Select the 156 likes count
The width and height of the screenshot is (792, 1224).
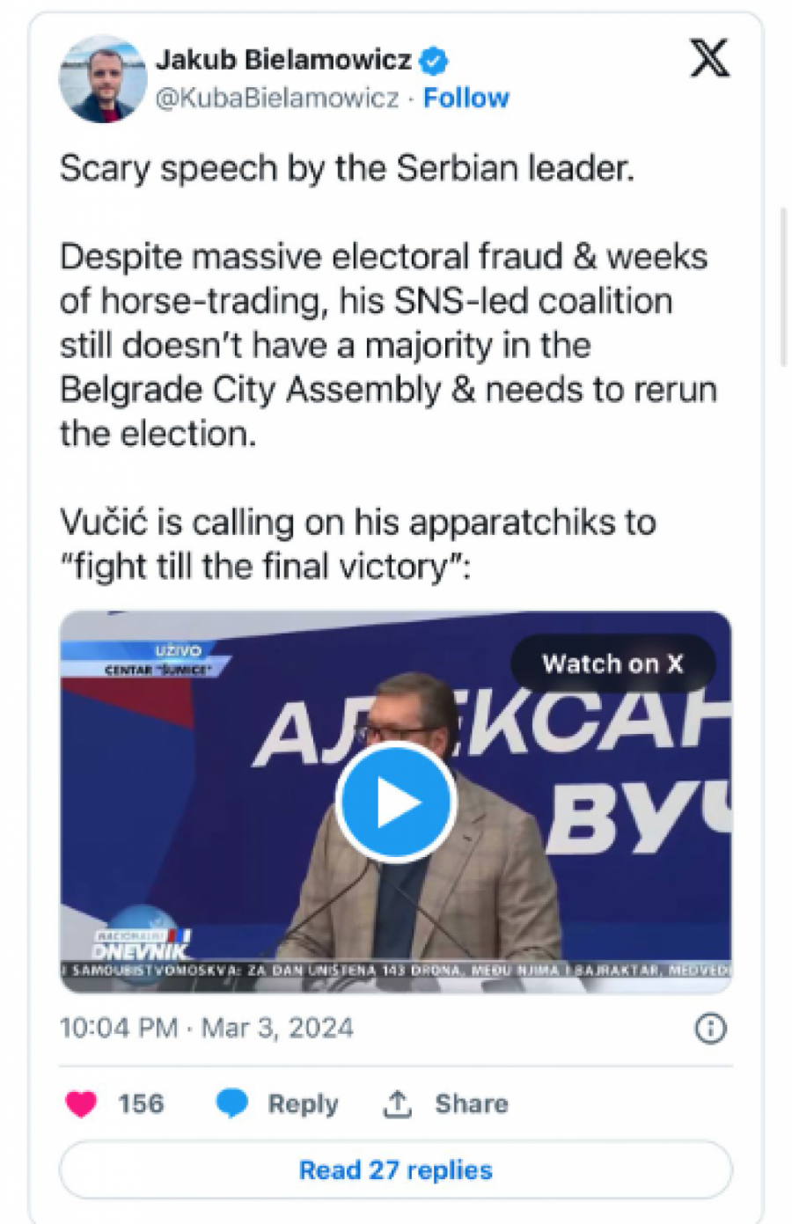[x=142, y=1103]
